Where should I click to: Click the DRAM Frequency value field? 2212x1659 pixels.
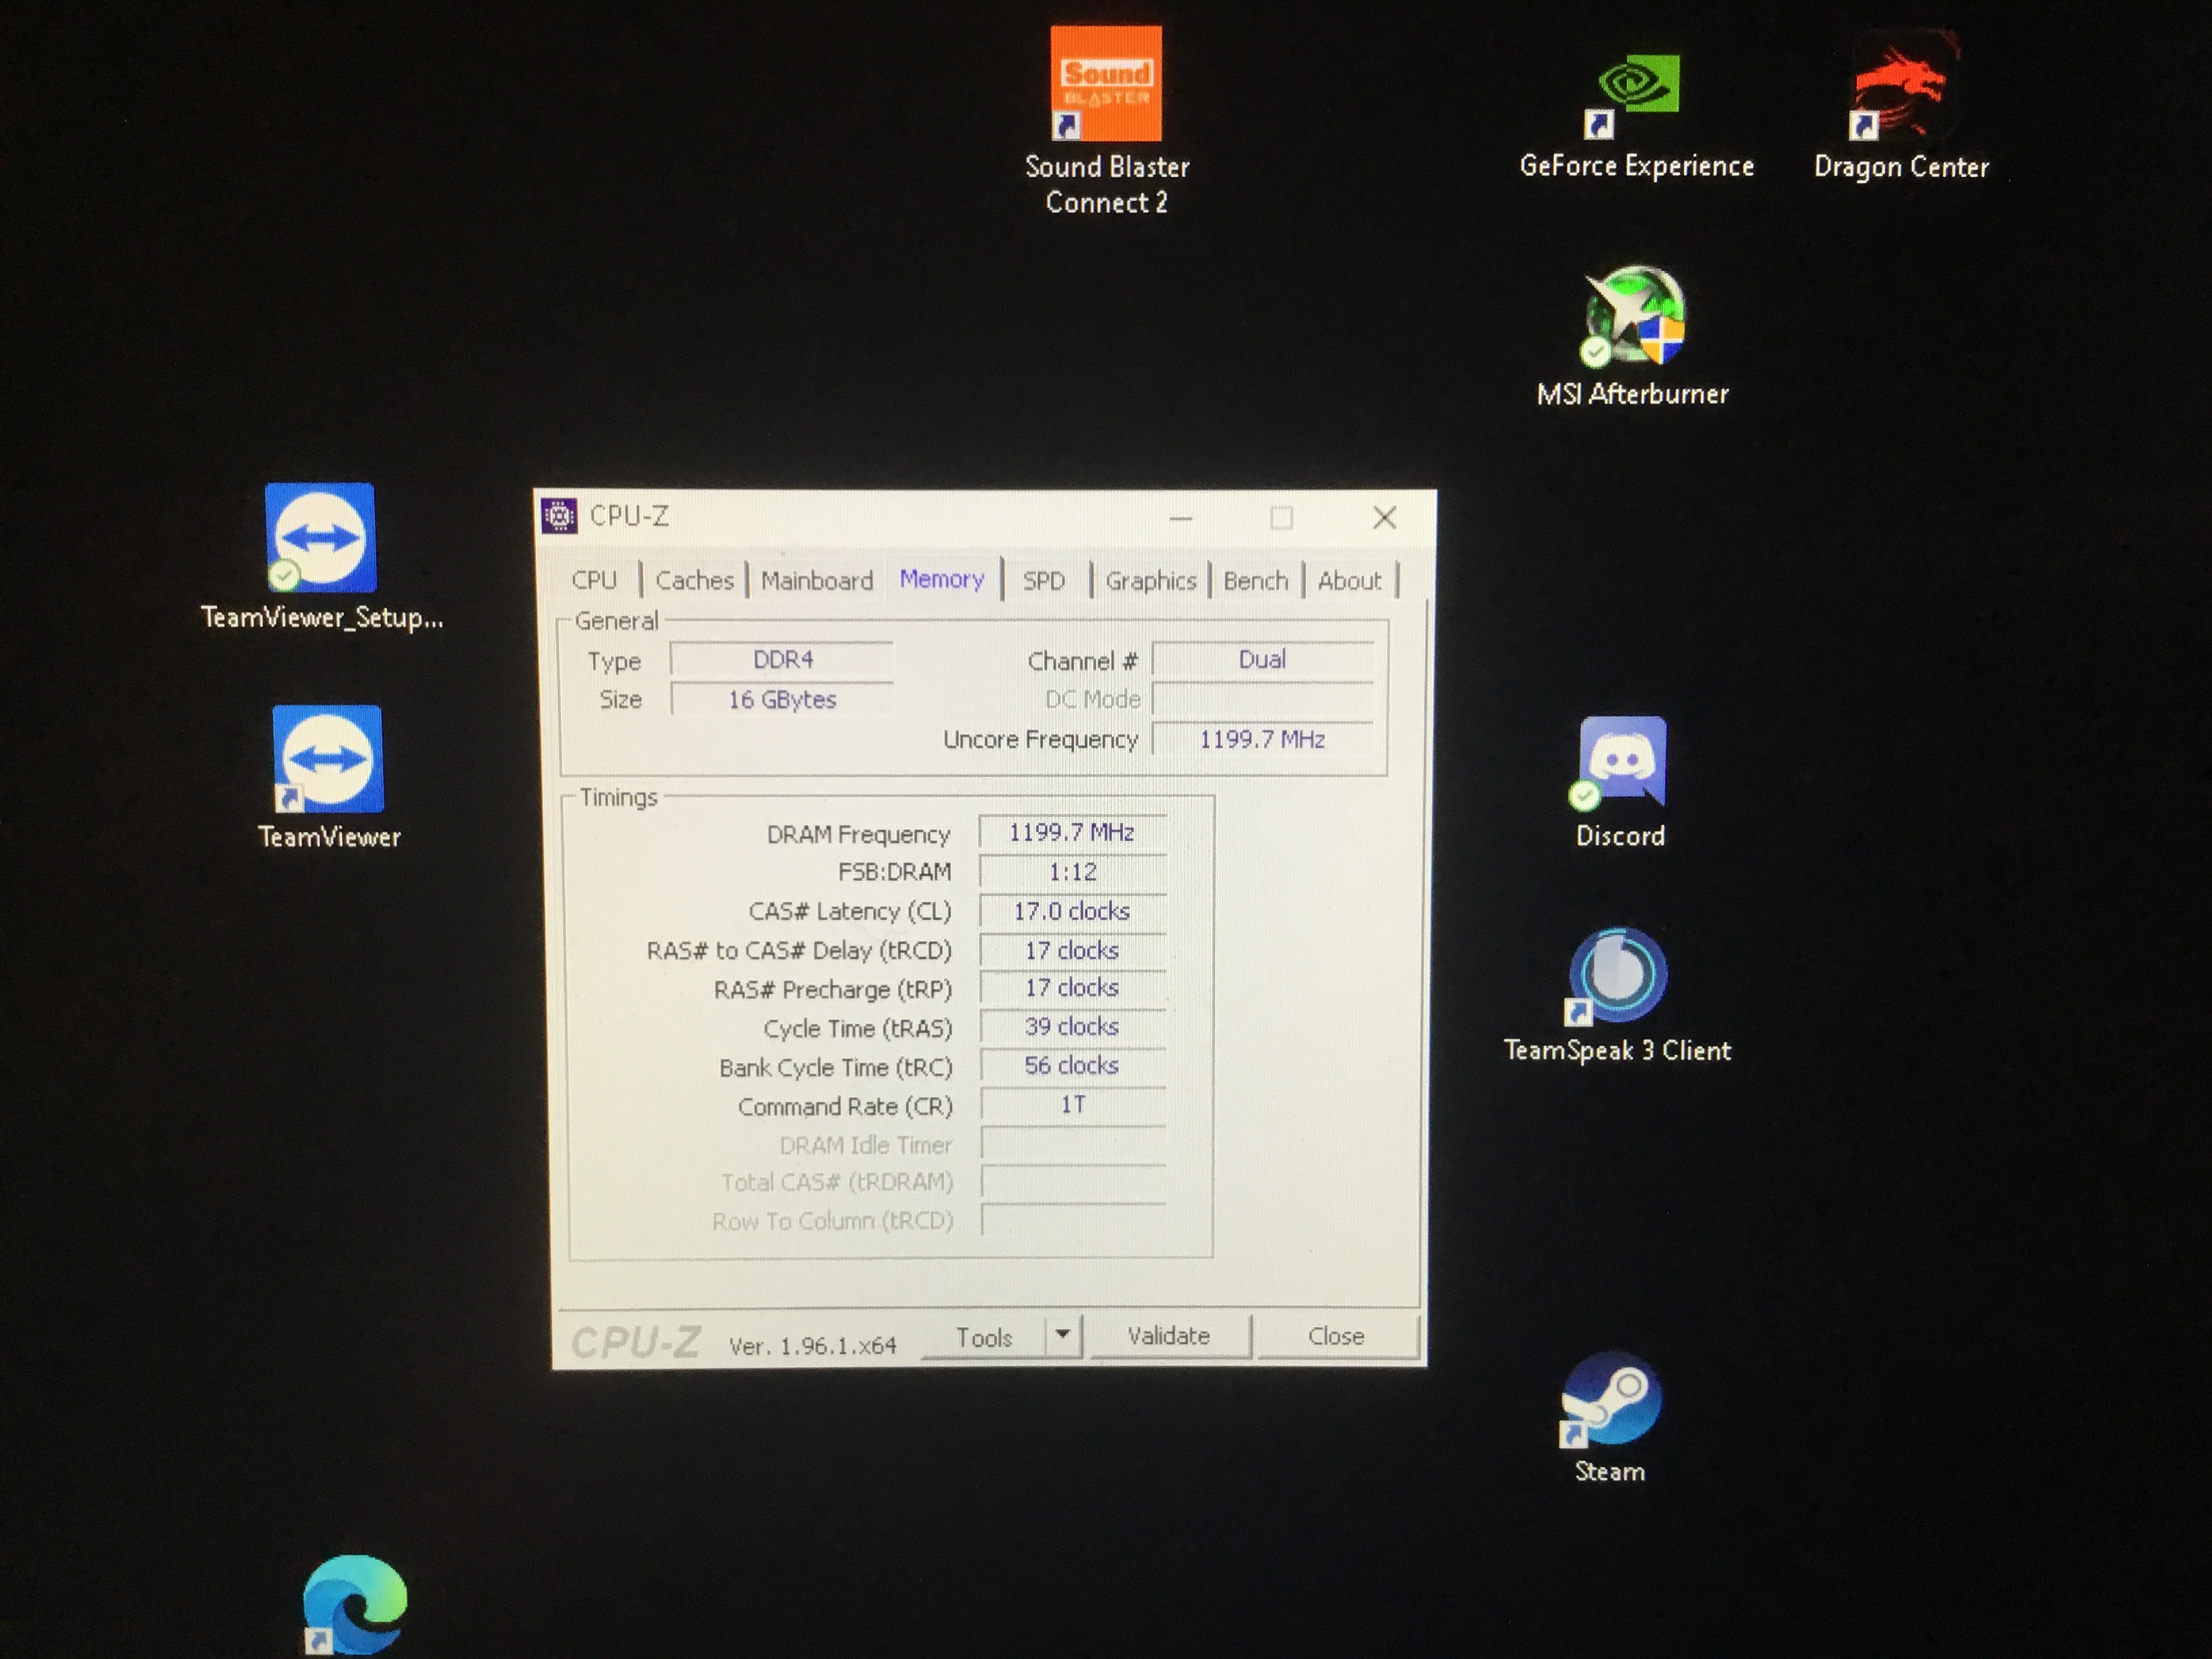(x=1071, y=833)
